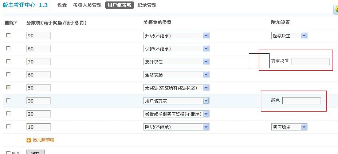This screenshot has height=154, width=338.
Task: Switch to the 设置 tab
Action: (62, 5)
